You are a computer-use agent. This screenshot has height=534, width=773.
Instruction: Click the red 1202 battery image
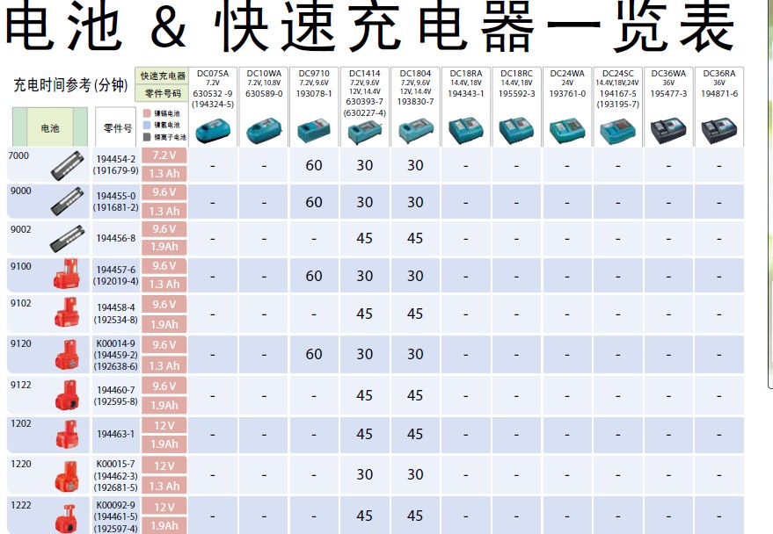tap(67, 434)
